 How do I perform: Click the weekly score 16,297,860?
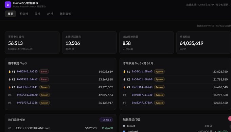tap(220, 95)
